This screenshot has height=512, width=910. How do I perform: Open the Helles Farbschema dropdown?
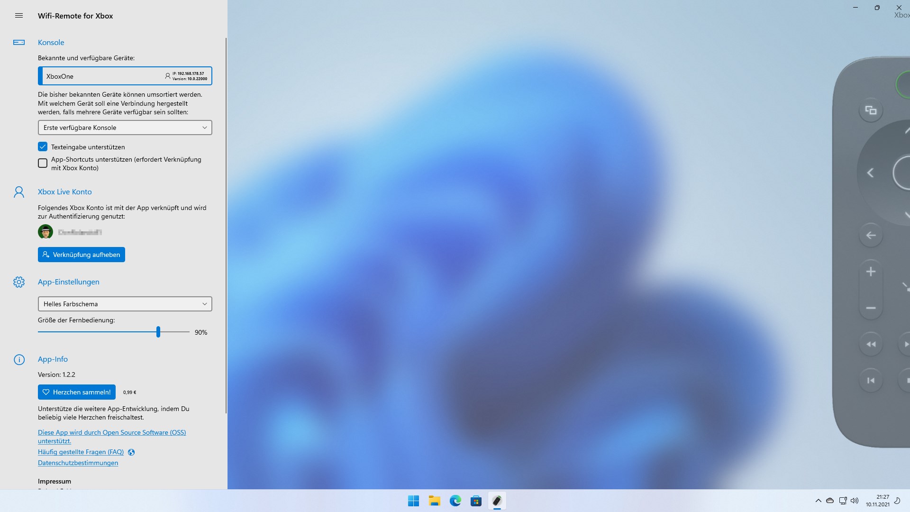click(125, 304)
